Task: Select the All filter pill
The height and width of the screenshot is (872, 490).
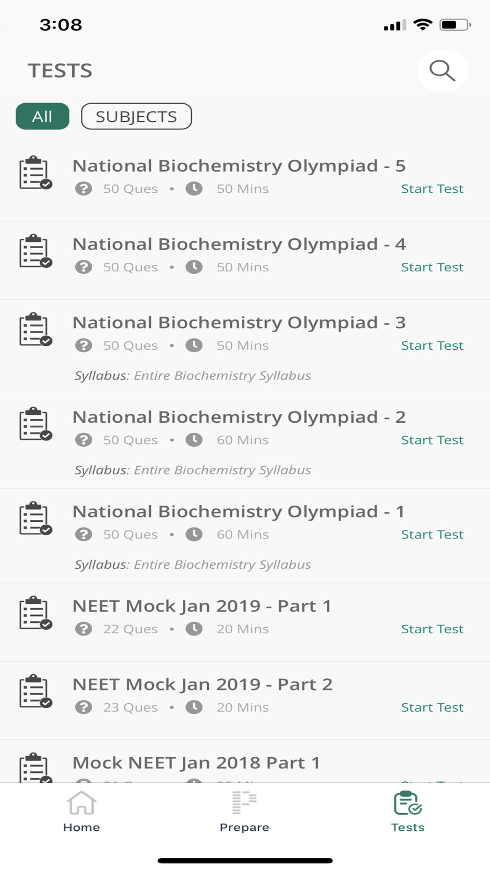Action: [42, 116]
